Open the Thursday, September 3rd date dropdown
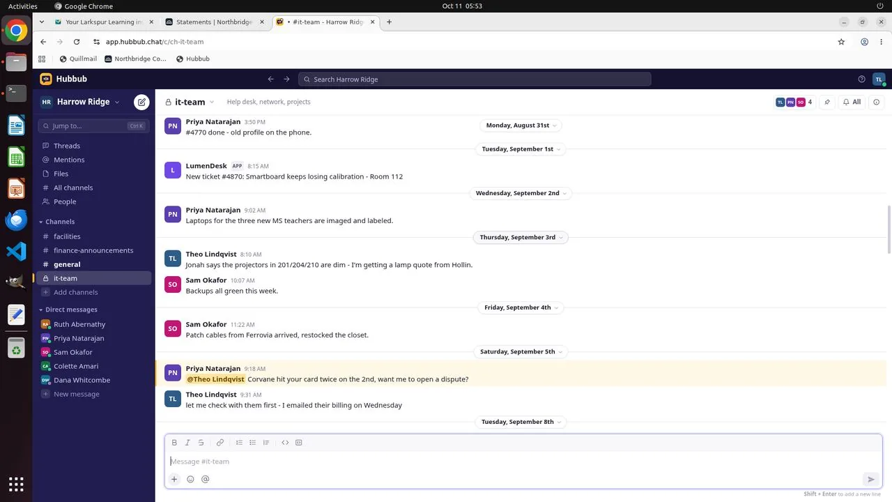This screenshot has height=502, width=892. (x=521, y=238)
